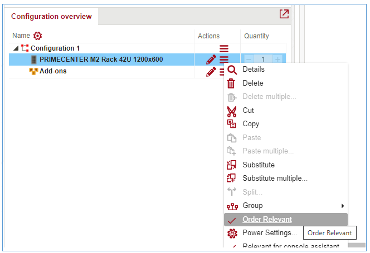This screenshot has width=370, height=253.
Task: Open the PRIMECENTER M2 Rack hamburger menu
Action: [x=224, y=59]
